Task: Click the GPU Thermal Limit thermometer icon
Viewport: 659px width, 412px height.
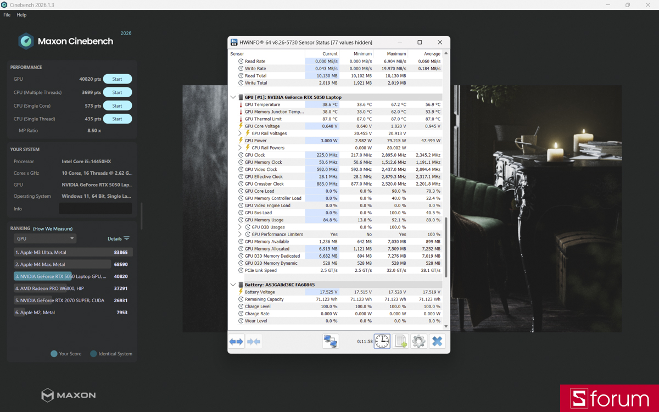Action: (241, 119)
